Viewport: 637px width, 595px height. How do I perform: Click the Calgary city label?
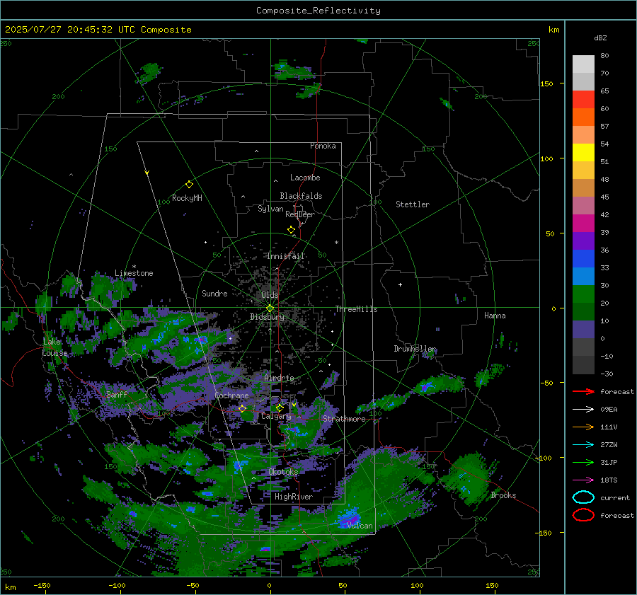[276, 416]
